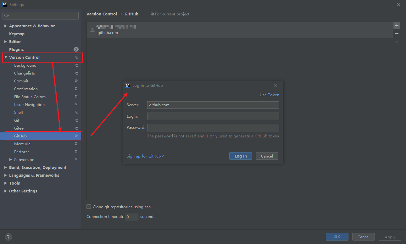Select Git under Version Control
The image size is (406, 244).
pos(17,120)
